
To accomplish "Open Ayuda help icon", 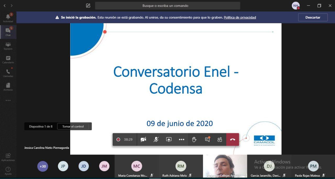I will pyautogui.click(x=8, y=171).
